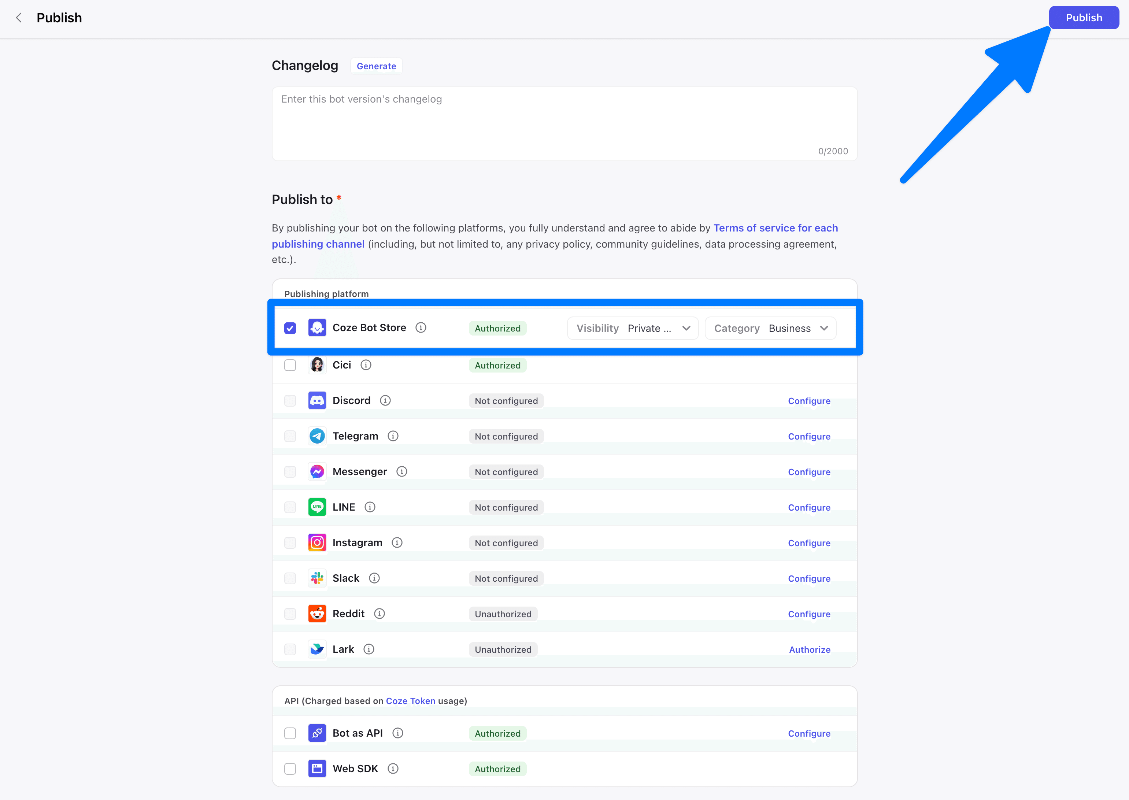Click the Messenger platform icon

[x=317, y=471]
